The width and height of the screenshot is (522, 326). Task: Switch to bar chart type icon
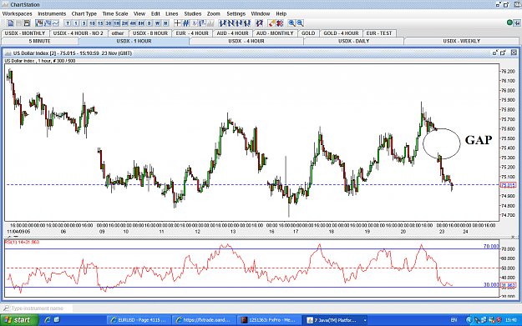(48, 23)
